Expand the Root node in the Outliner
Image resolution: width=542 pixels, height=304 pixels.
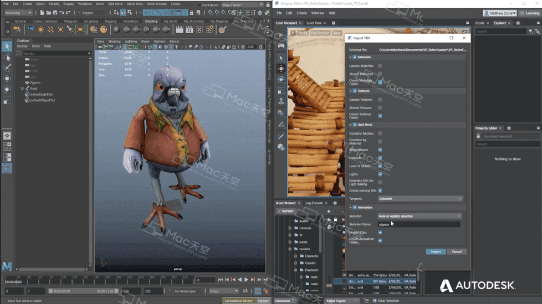(23, 89)
